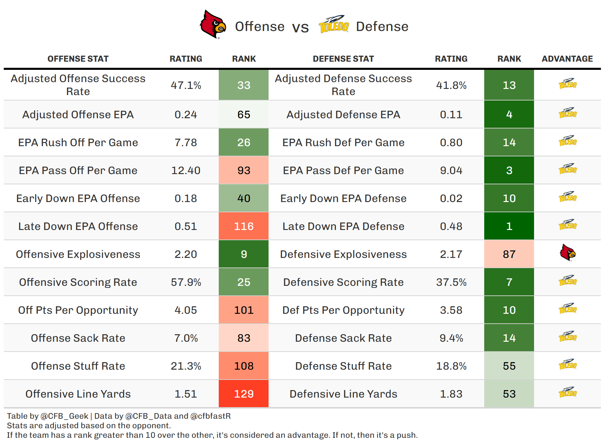Select the DEFENSE STAT column header
The height and width of the screenshot is (447, 604).
pos(343,59)
